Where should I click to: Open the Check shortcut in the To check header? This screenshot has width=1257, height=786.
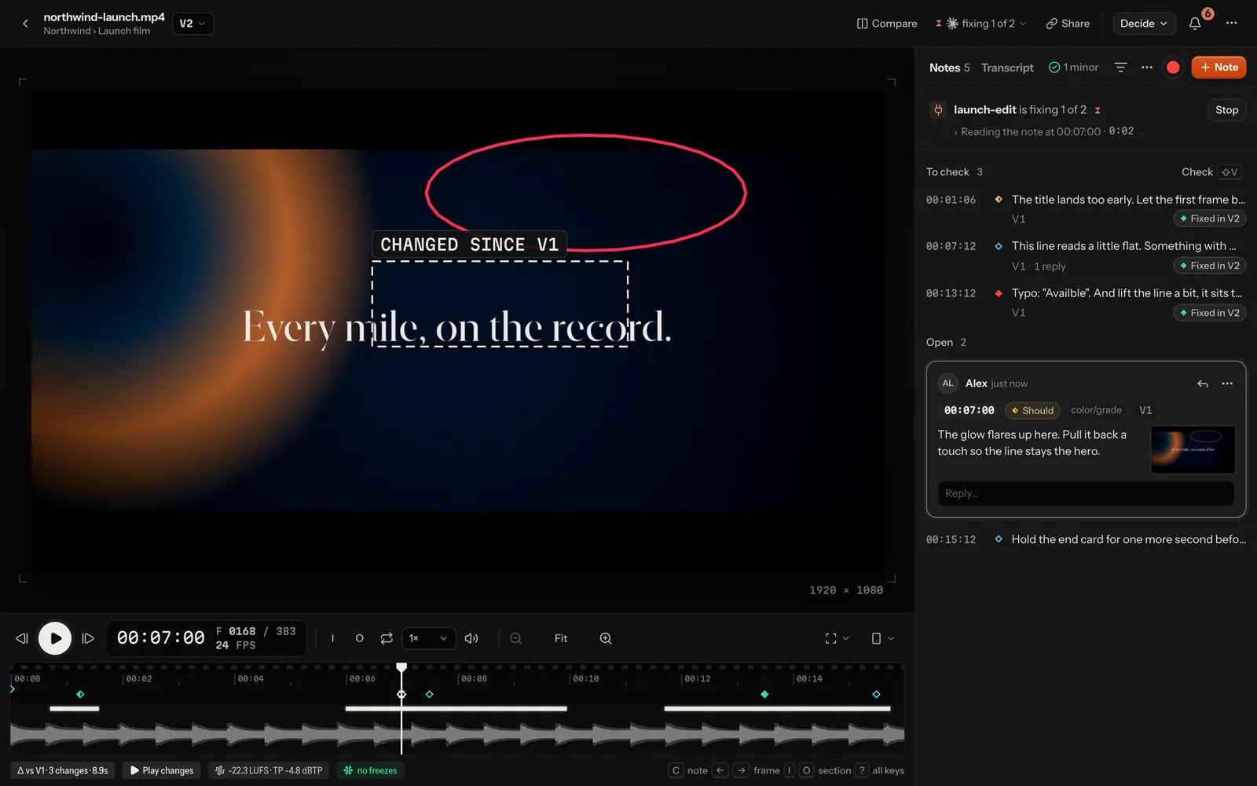click(1211, 172)
